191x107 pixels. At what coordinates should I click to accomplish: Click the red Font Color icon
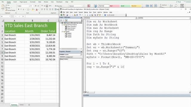tap(37, 10)
